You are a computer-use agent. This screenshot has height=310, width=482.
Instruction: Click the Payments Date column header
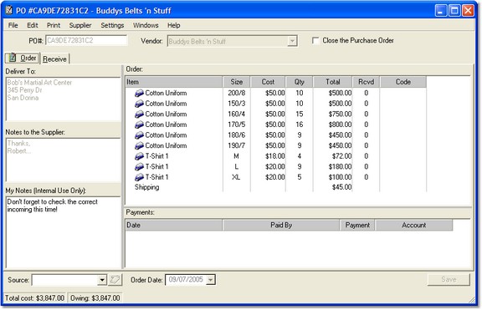pyautogui.click(x=174, y=225)
